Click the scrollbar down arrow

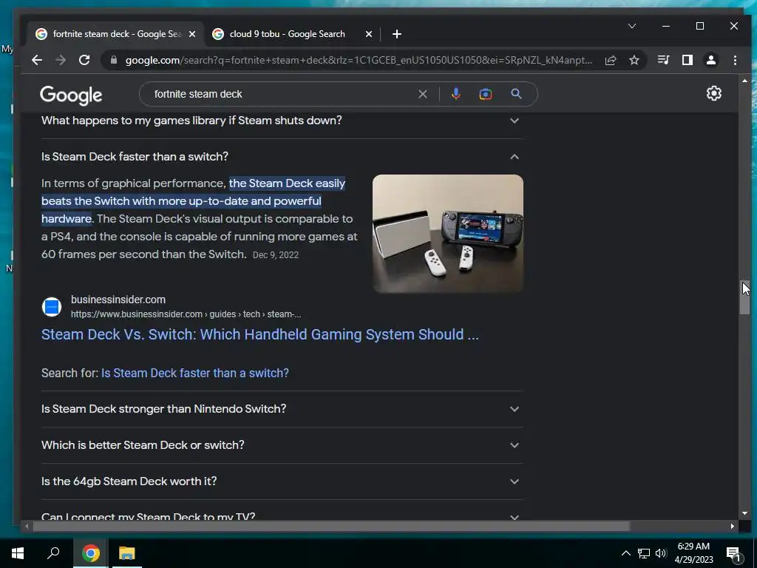(744, 513)
